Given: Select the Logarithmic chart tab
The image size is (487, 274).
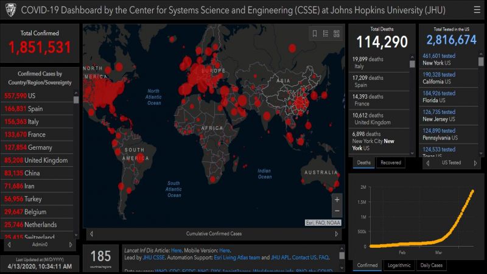Looking at the screenshot, I should point(399,265).
